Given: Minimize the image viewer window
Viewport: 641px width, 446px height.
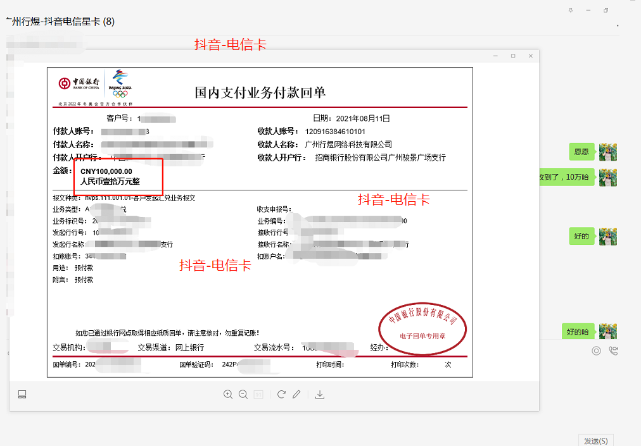Looking at the screenshot, I should (x=495, y=56).
